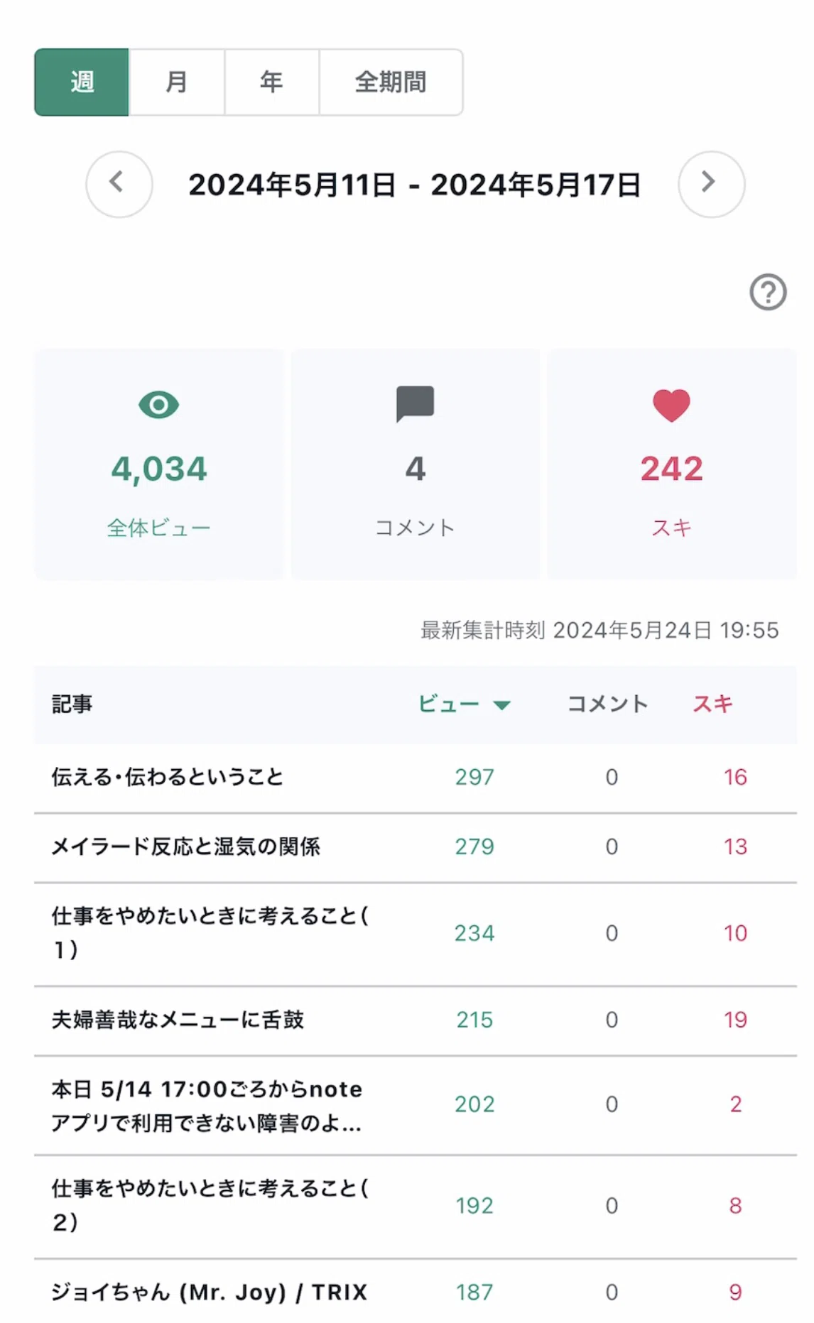Switch to the 年 (year) tab
The height and width of the screenshot is (1323, 814).
click(271, 82)
